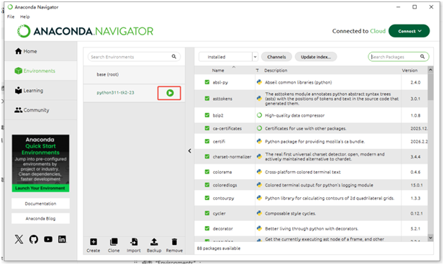Open the Installed package filter dropdown
Viewport: 444px width, 265px height.
click(228, 57)
